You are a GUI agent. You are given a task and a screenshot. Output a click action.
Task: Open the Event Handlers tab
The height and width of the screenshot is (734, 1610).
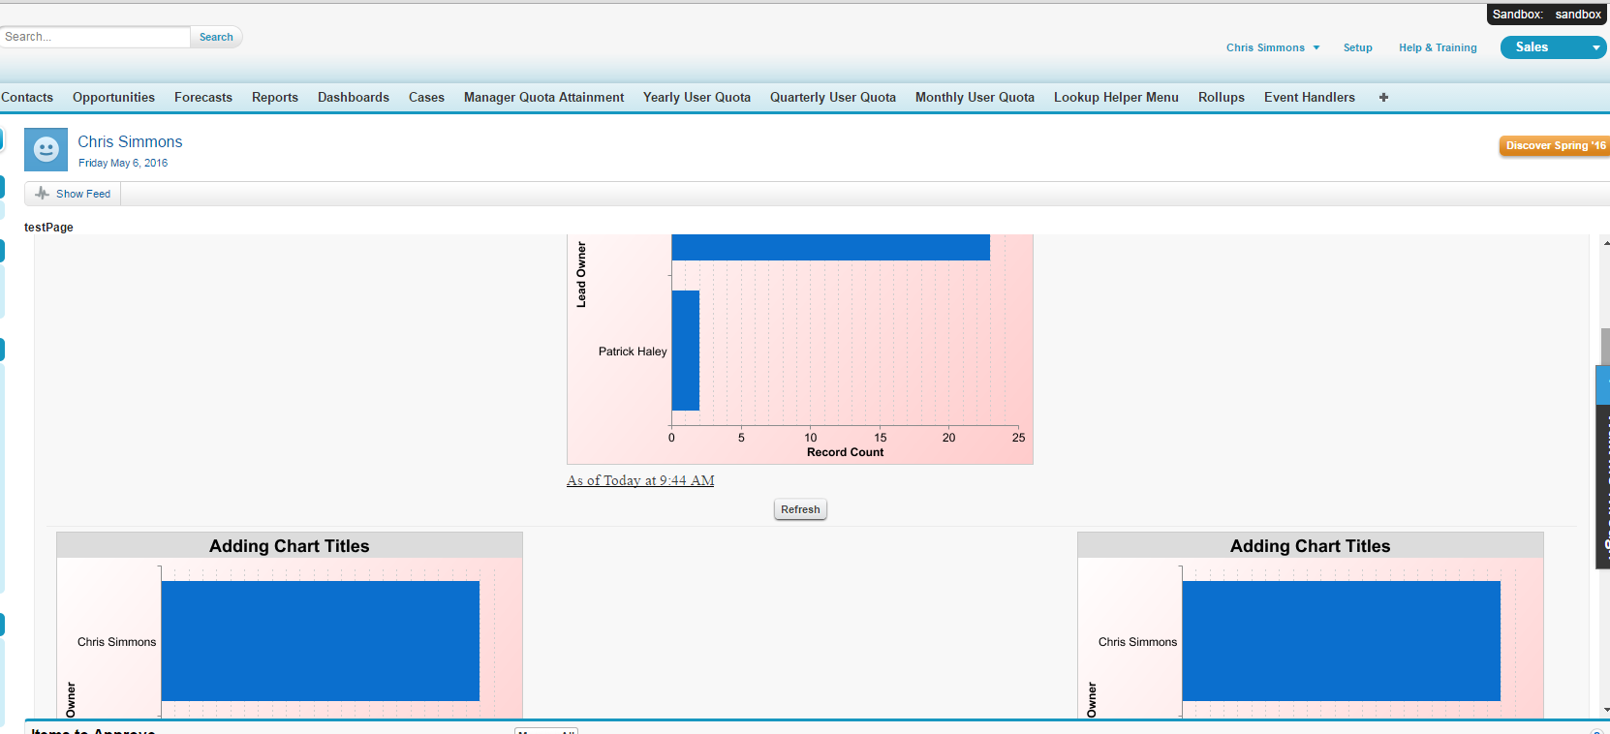click(x=1309, y=98)
